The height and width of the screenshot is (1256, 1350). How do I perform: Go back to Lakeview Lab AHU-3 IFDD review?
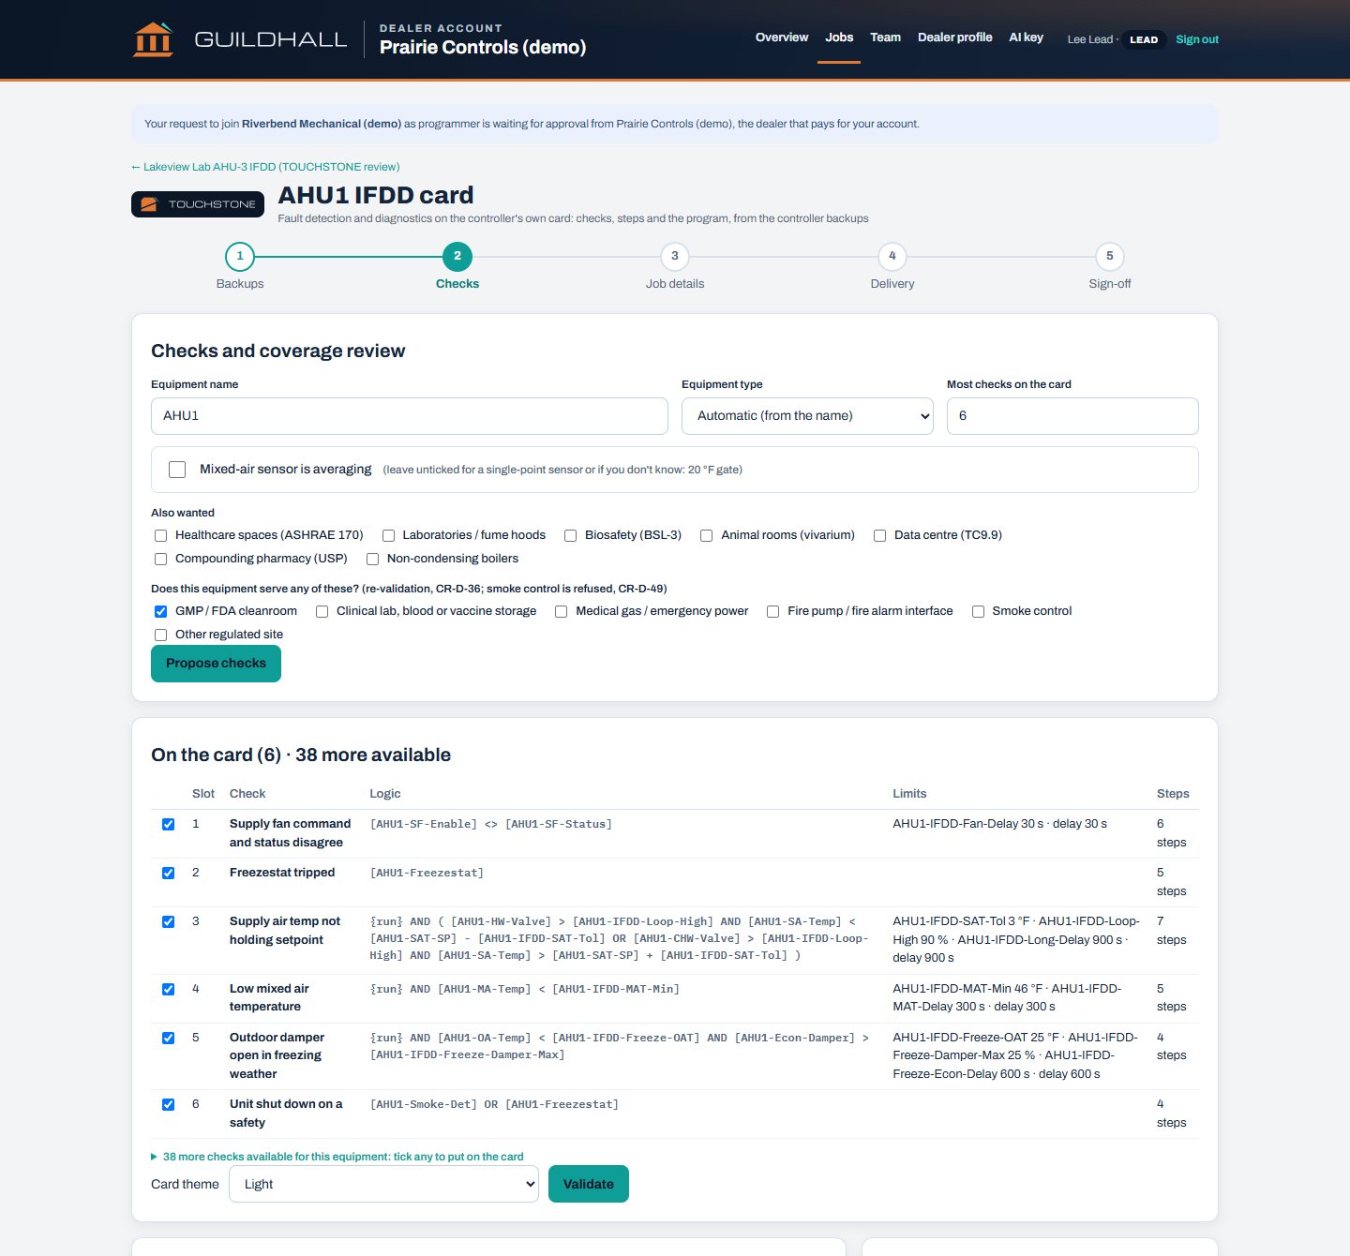[x=265, y=167]
